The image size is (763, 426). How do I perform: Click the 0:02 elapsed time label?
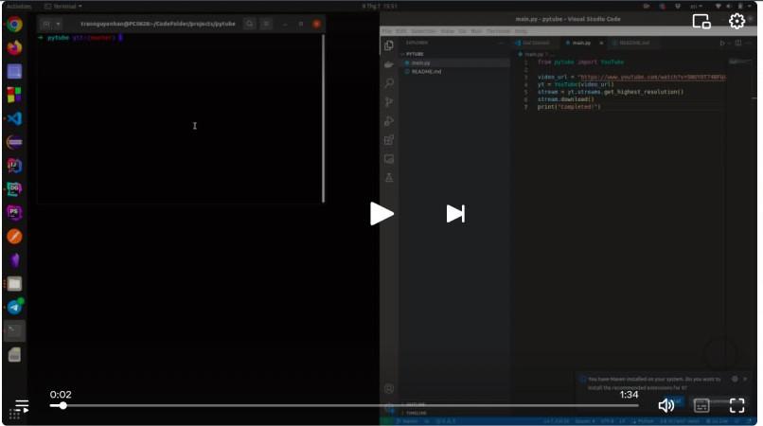[61, 395]
